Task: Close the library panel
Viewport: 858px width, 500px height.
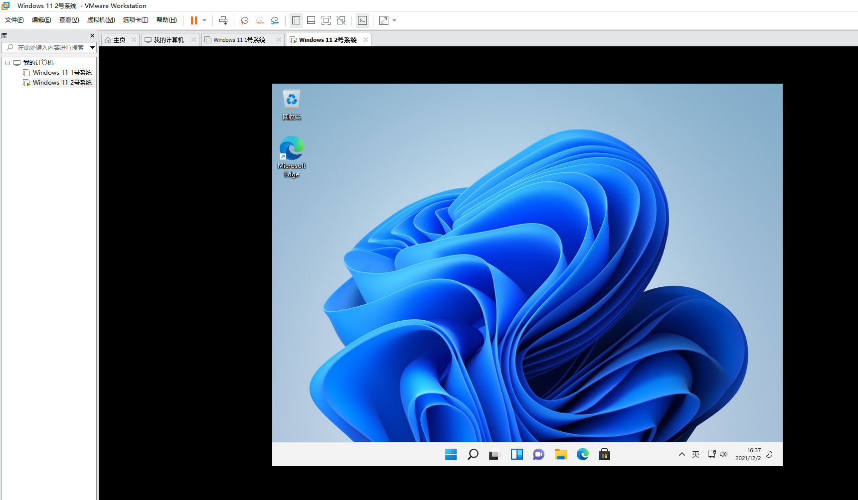Action: 92,36
